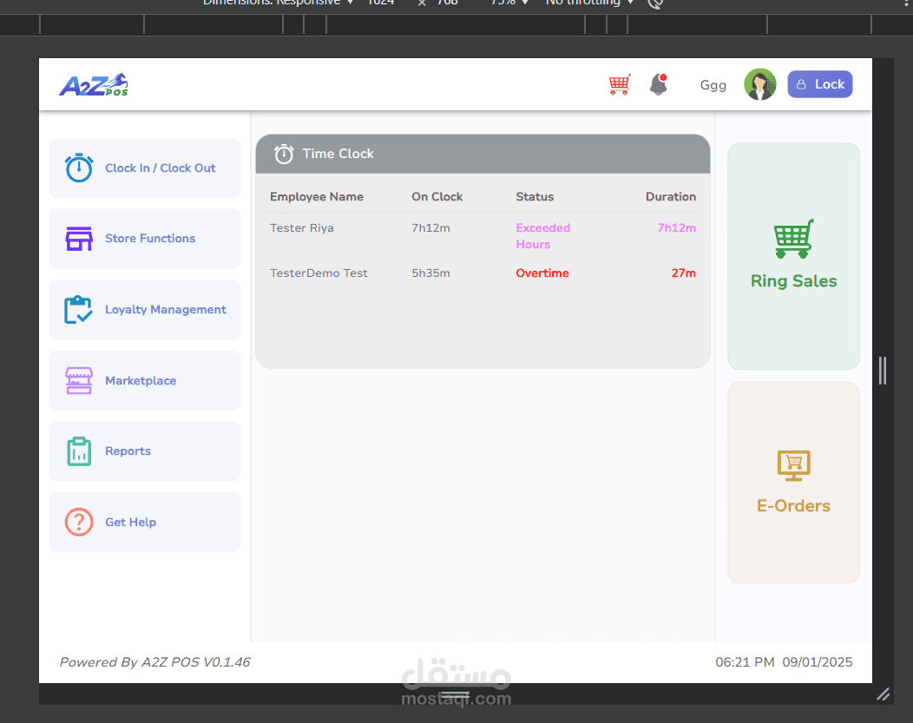Open Loyalty Management
913x723 pixels.
[x=144, y=310]
